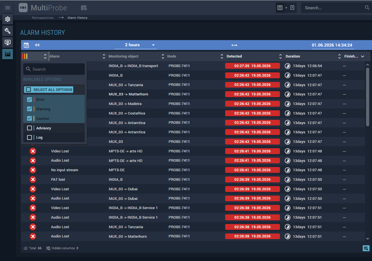Click the Monitoring object column header
This screenshot has width=372, height=261.
tap(124, 56)
